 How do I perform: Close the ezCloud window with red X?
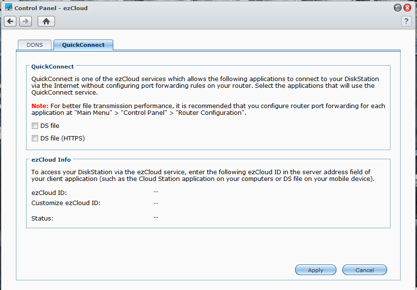[407, 8]
